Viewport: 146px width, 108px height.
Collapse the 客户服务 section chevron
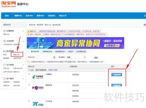23,78
